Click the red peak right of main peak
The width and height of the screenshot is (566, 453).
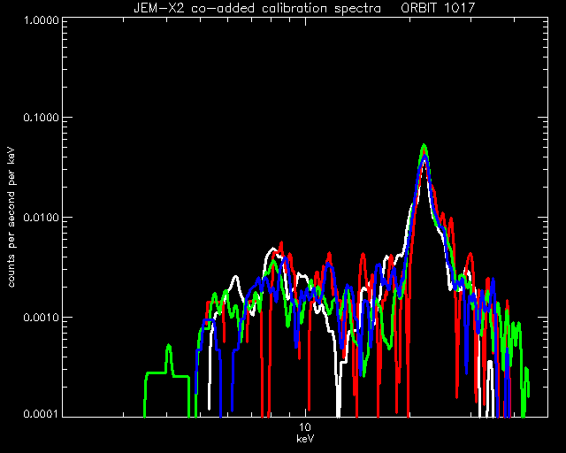tap(470, 254)
